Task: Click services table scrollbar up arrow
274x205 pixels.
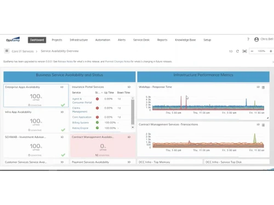Action: 133,98
